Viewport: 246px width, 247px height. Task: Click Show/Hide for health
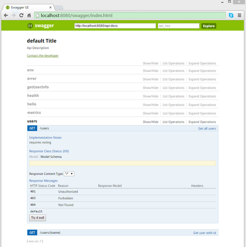[x=151, y=96]
